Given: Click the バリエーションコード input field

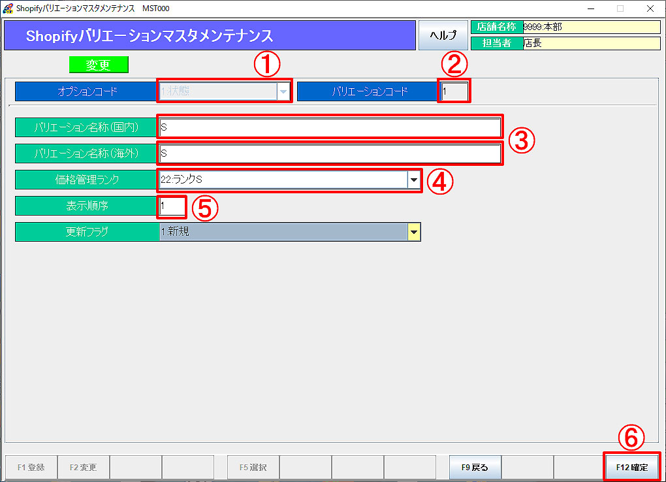Looking at the screenshot, I should [454, 91].
